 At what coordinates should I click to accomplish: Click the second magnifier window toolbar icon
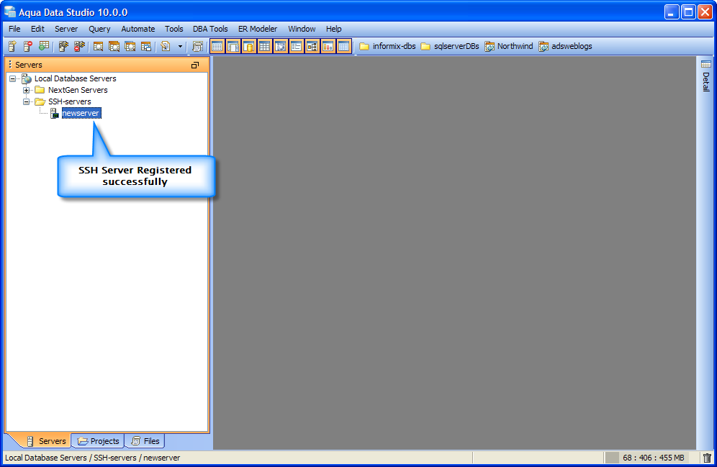click(114, 46)
